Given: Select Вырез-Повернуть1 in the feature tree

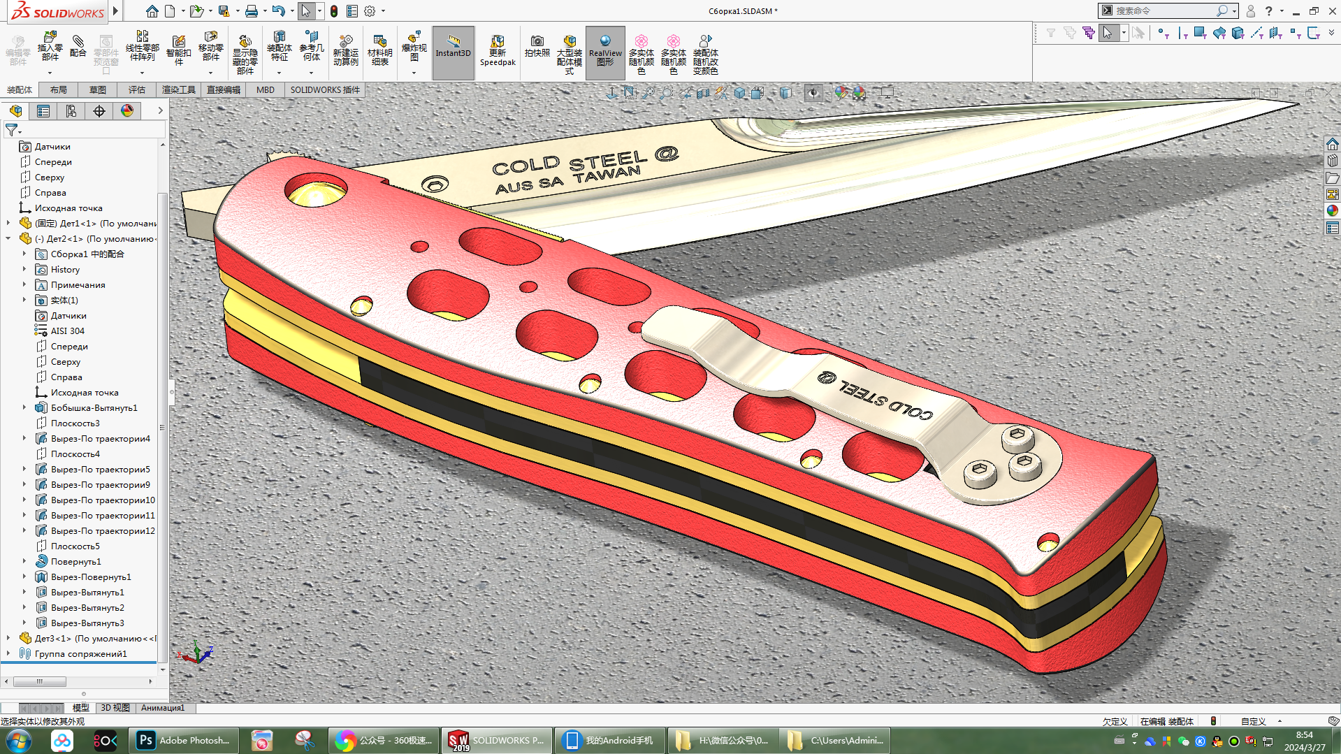Looking at the screenshot, I should [91, 577].
